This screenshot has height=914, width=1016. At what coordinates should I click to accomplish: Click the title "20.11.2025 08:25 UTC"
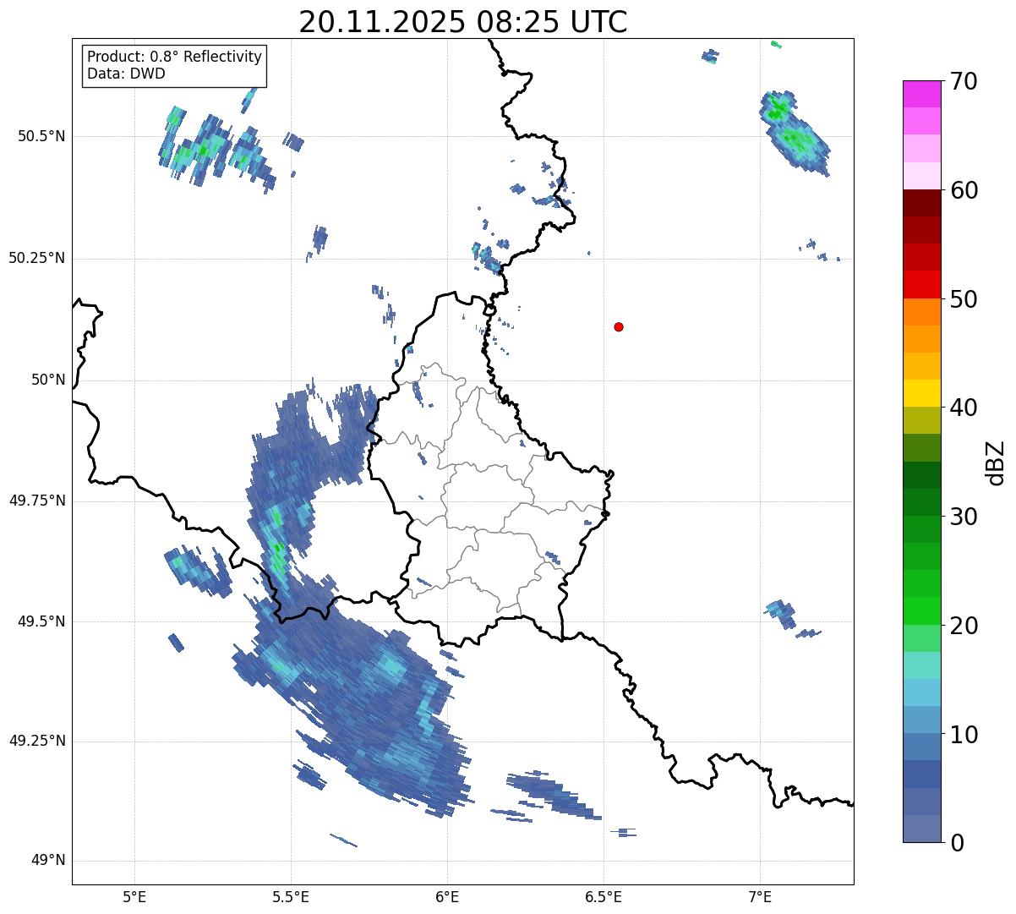[x=463, y=21]
